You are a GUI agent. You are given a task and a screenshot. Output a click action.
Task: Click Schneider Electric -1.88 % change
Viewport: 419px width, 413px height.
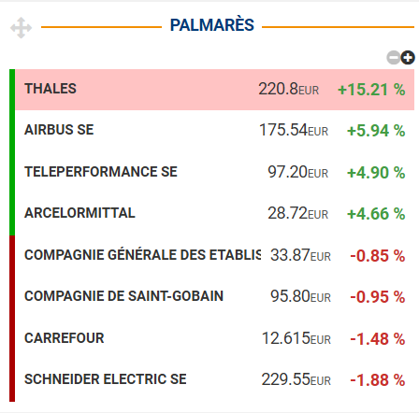[378, 380]
